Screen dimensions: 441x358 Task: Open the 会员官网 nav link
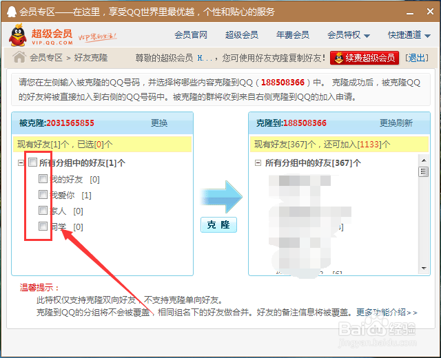coord(191,35)
